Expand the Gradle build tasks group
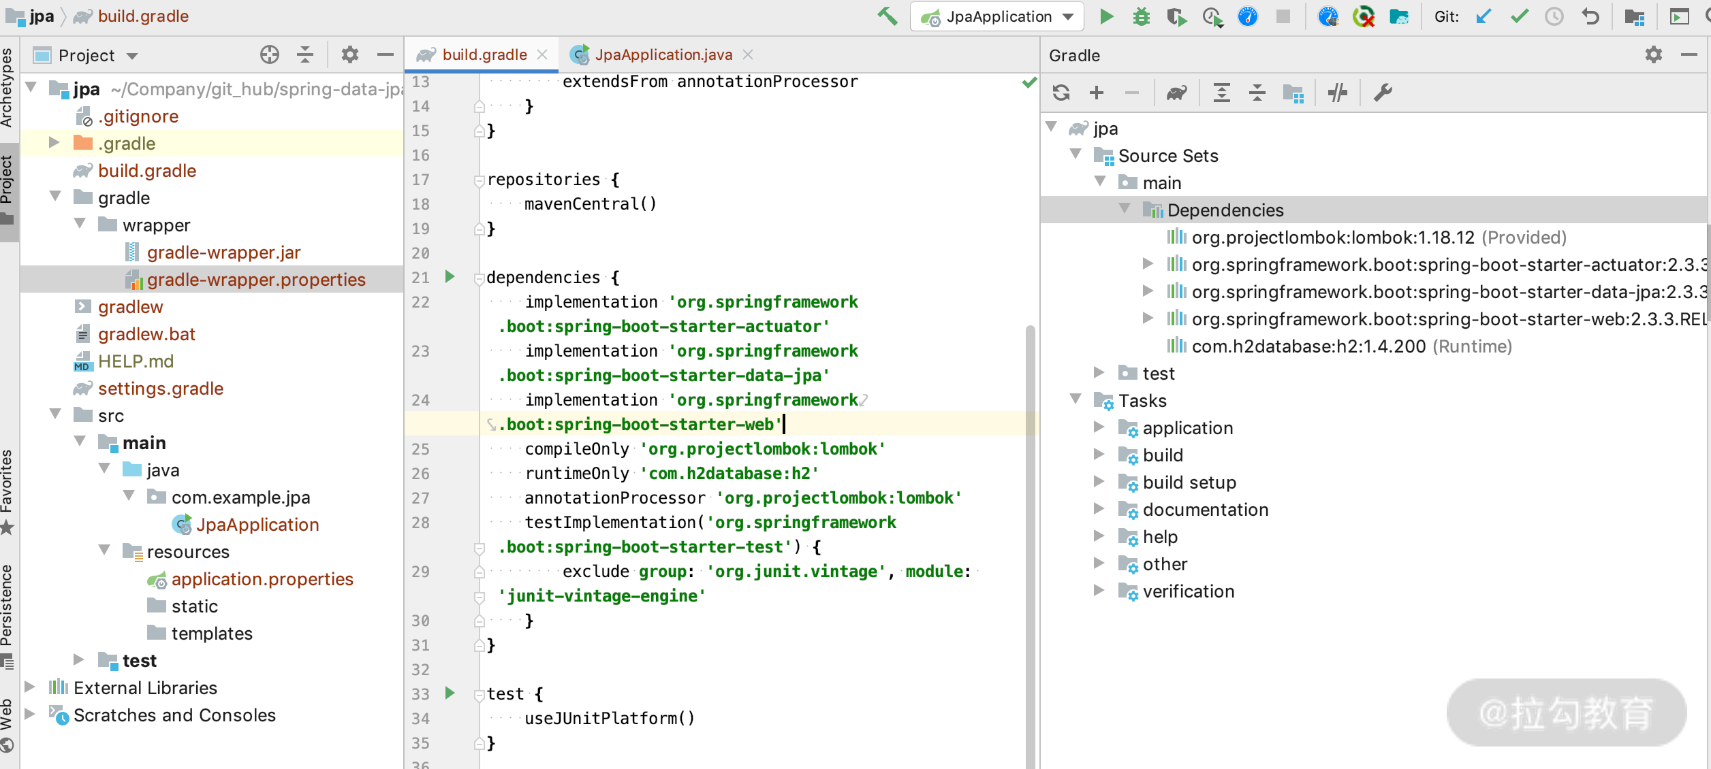 [1099, 454]
